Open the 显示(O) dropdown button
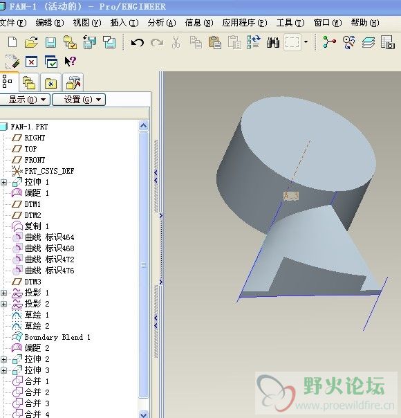 [x=24, y=100]
